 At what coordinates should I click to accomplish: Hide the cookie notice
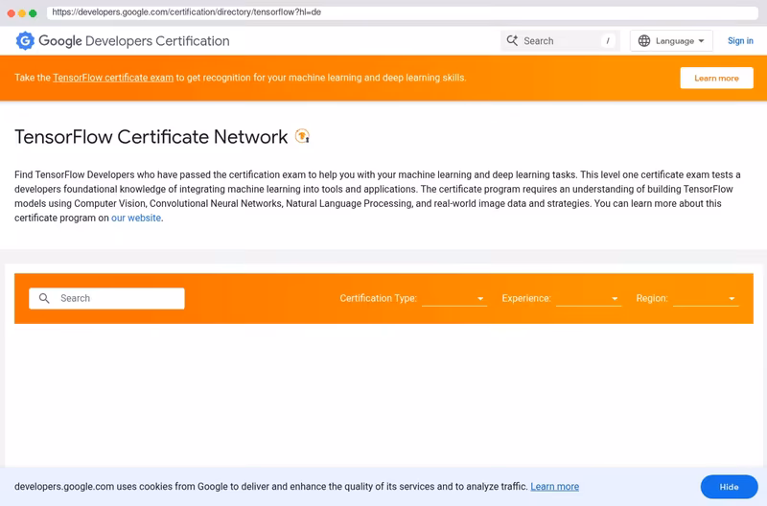729,487
